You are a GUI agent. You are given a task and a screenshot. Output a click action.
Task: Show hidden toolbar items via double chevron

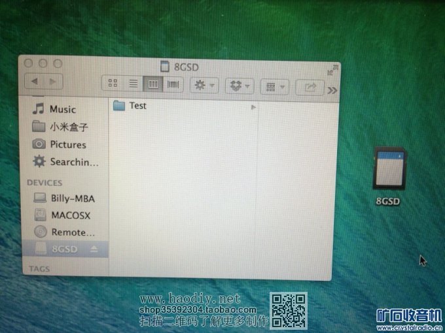pos(332,90)
